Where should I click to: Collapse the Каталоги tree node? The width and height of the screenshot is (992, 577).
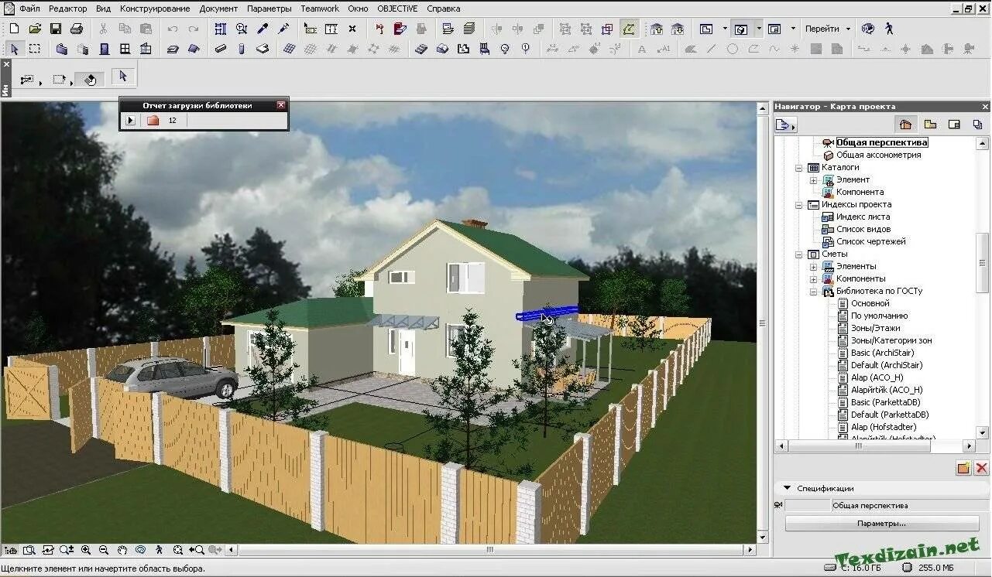click(799, 167)
